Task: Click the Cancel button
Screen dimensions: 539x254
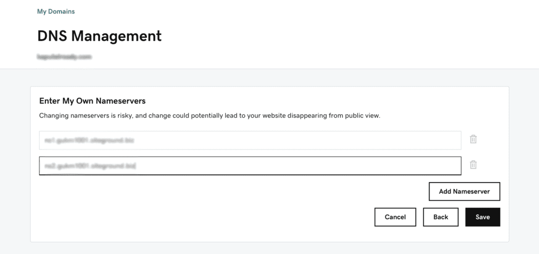Action: click(395, 217)
